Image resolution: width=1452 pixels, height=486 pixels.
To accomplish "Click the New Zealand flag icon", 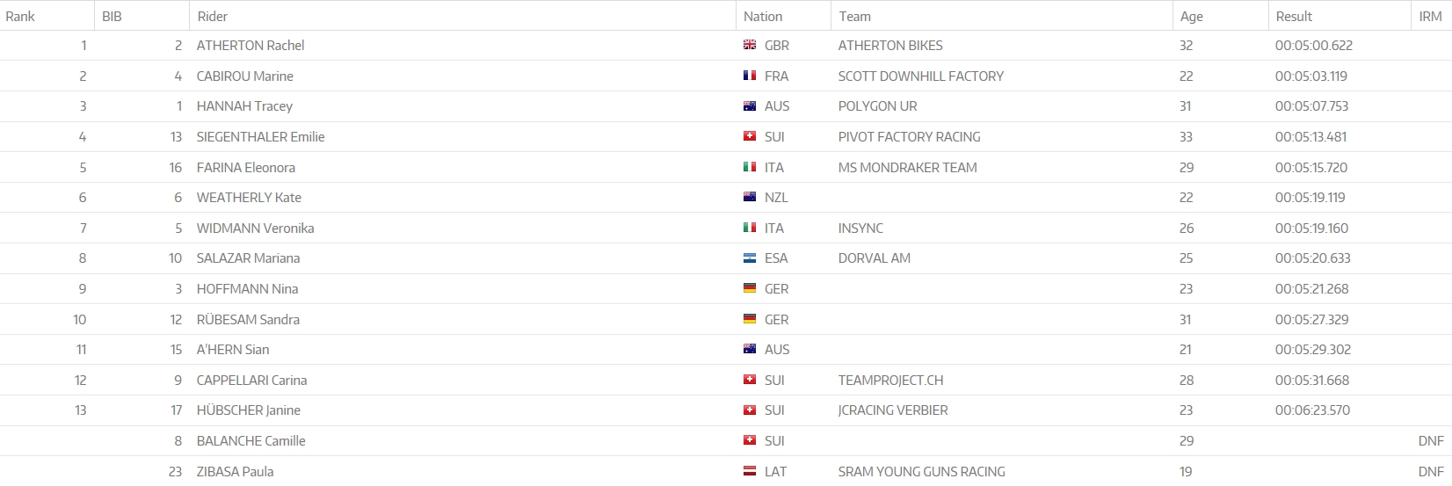I will [750, 198].
